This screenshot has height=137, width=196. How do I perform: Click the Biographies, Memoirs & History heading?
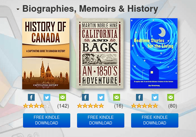point(90,9)
